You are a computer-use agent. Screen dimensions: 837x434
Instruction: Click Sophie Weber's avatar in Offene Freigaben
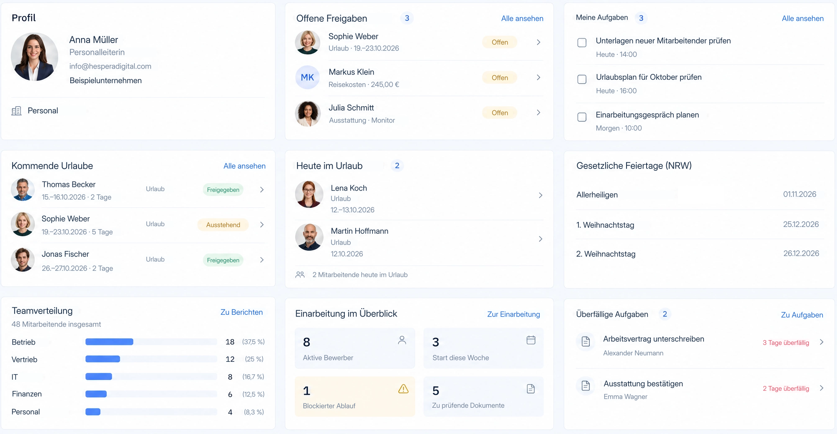pyautogui.click(x=308, y=42)
